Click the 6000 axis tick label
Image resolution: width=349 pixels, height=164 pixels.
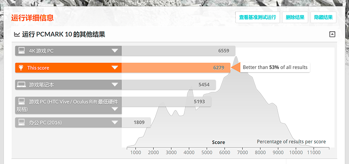(225, 153)
